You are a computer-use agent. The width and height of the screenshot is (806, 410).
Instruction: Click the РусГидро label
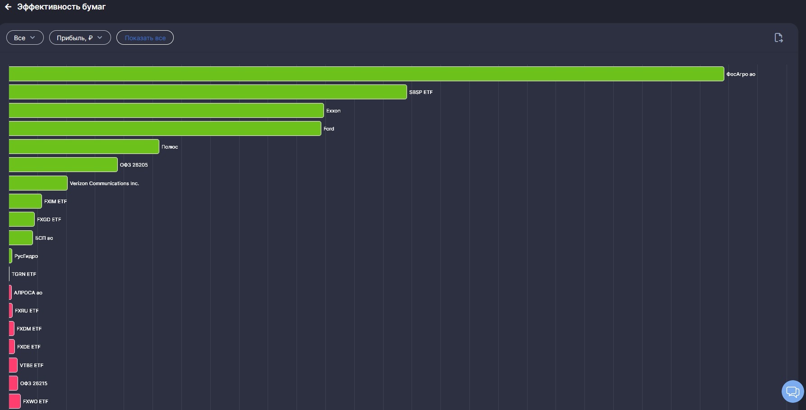pos(26,256)
